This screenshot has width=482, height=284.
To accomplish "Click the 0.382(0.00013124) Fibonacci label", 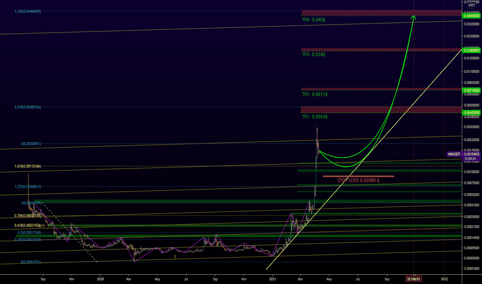I will 27,240.
